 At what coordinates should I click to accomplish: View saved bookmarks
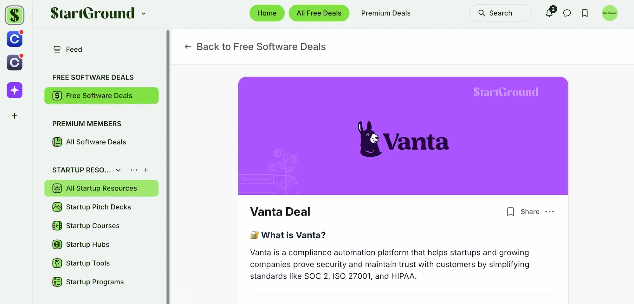[585, 13]
